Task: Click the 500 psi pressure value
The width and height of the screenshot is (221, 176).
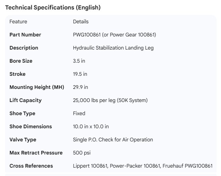Action: point(81,153)
